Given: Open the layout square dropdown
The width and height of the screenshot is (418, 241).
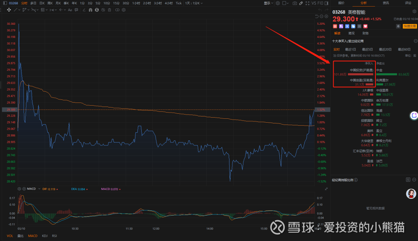Looking at the screenshot, I should [x=286, y=3].
